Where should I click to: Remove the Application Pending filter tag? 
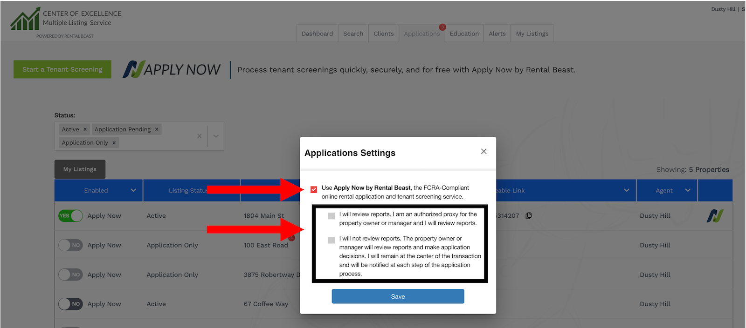pyautogui.click(x=157, y=129)
